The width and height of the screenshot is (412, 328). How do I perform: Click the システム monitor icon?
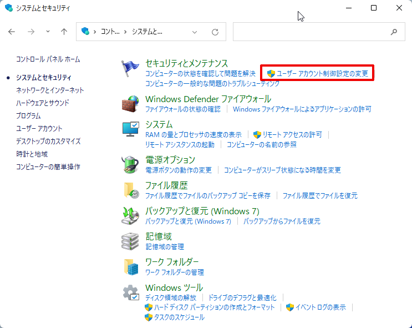131,129
